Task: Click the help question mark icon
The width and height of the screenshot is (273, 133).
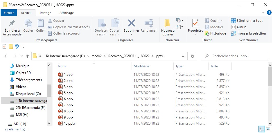Action: (270, 13)
